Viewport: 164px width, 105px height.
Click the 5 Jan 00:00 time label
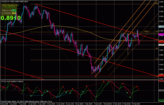[x=13, y=104]
